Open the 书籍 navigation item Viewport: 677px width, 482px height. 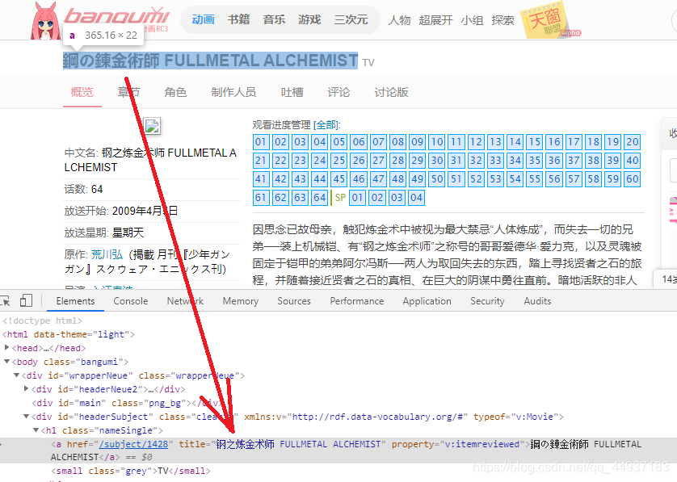click(239, 19)
